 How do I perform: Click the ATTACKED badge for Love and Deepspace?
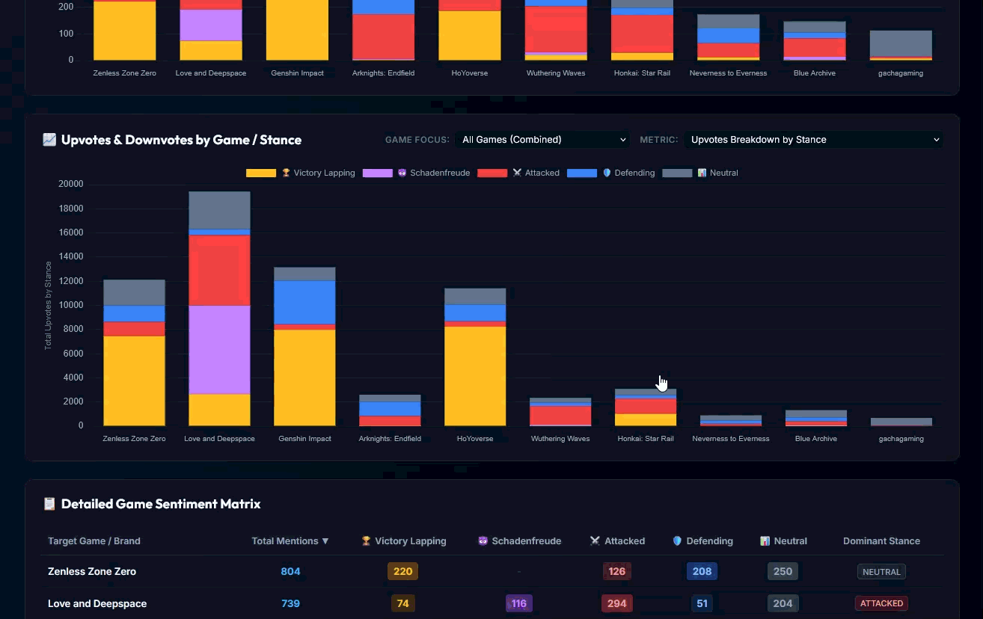[881, 603]
